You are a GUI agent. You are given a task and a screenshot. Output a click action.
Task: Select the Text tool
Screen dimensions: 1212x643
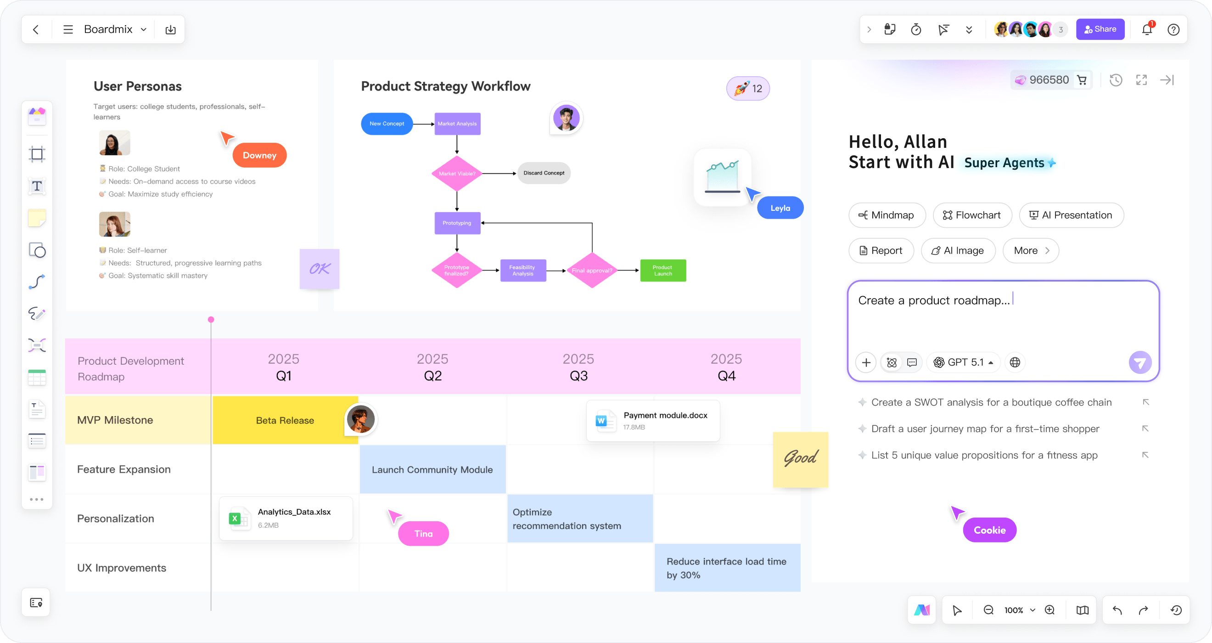[x=37, y=186]
